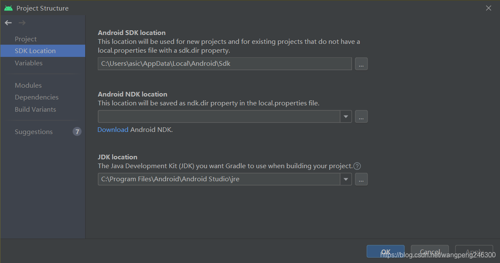The height and width of the screenshot is (263, 500).
Task: Click the 'Android SDK location' heading
Action: click(x=132, y=32)
